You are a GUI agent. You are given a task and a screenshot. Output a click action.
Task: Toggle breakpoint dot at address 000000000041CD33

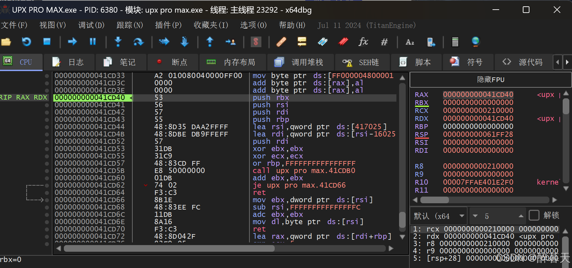click(47, 76)
